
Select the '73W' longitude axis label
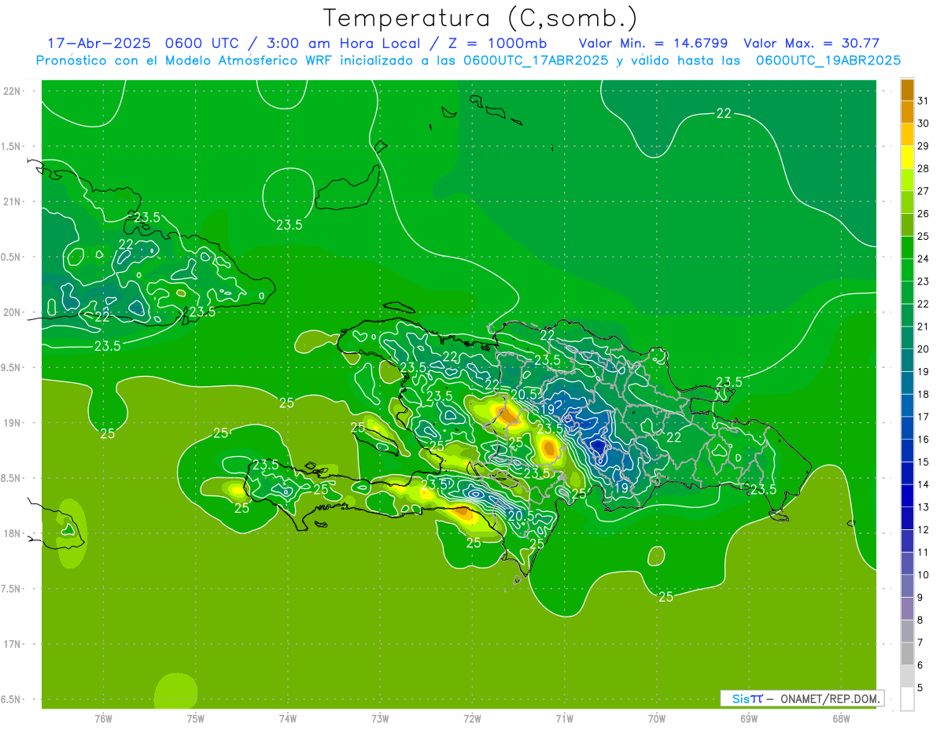(x=380, y=718)
